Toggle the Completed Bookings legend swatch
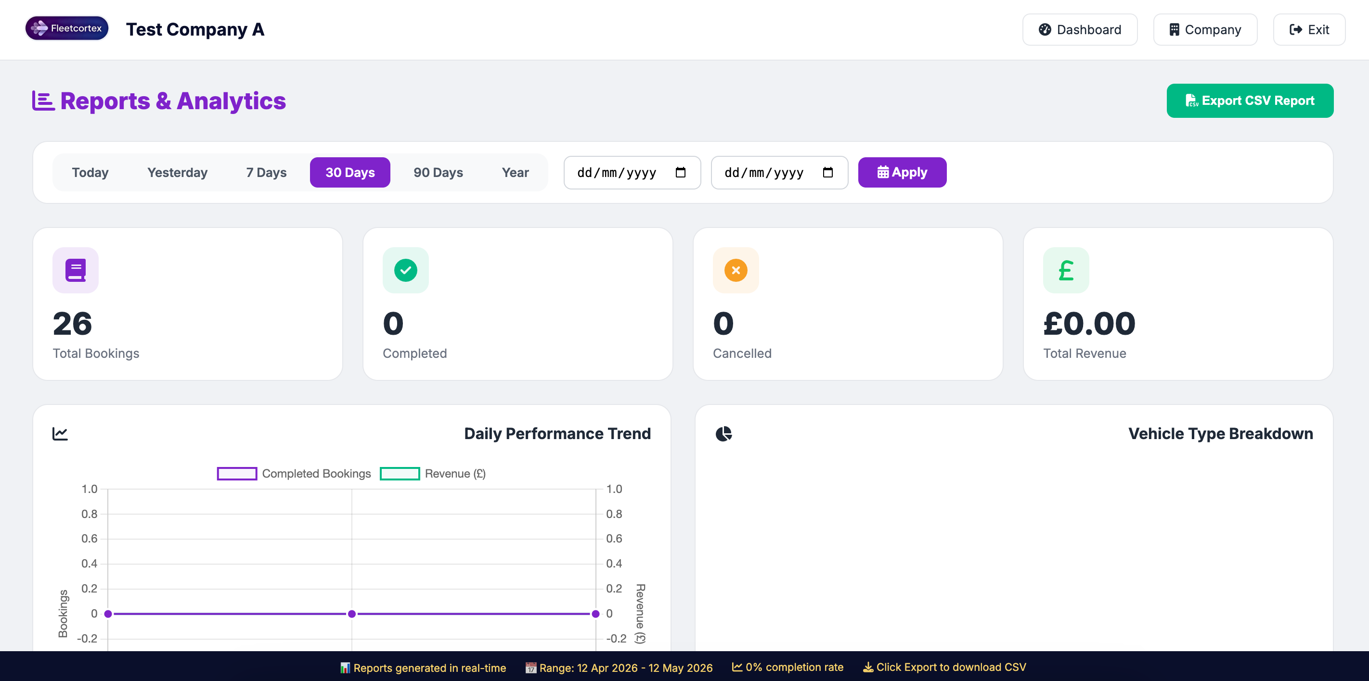 tap(237, 473)
